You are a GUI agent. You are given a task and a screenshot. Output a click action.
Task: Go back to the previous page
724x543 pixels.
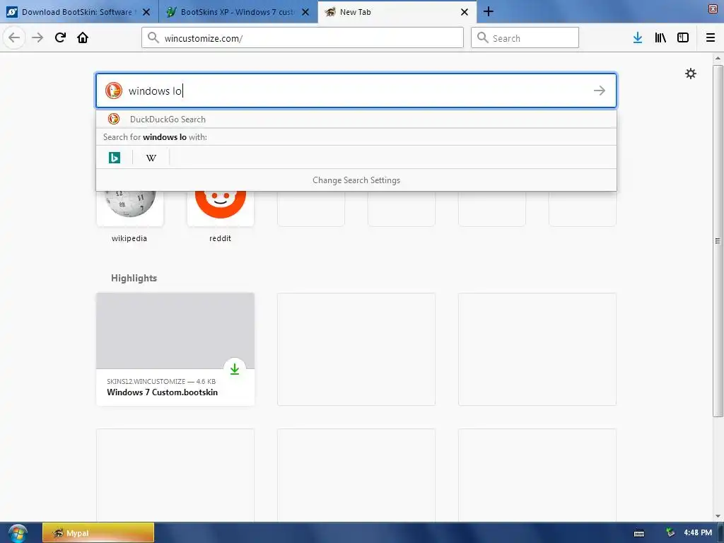(14, 37)
